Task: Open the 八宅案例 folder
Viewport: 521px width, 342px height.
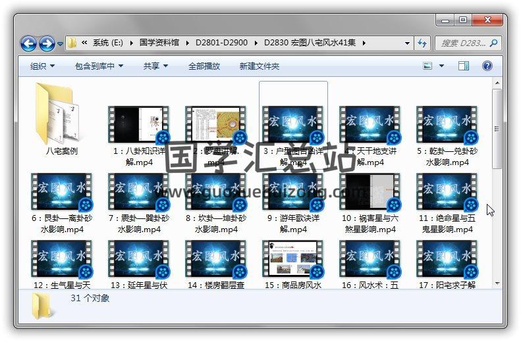Action: (x=57, y=118)
